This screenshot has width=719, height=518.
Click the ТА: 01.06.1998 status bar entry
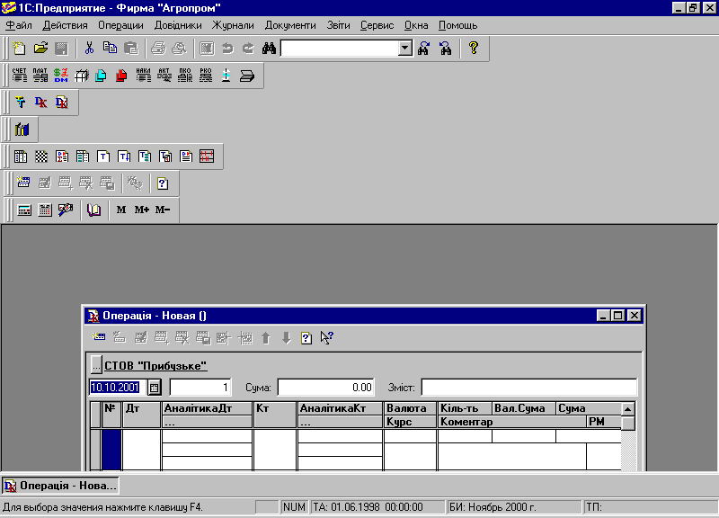point(377,507)
